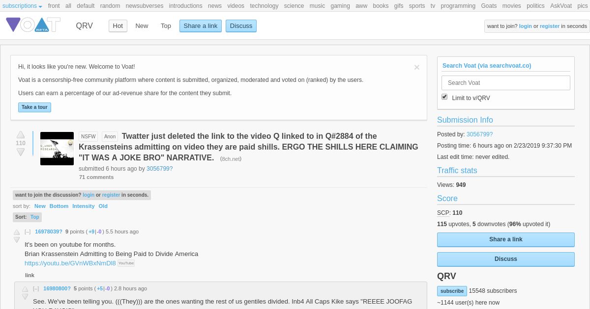Dismiss the welcome to Voat notice
Viewport: 590px width, 309px height.
(417, 68)
